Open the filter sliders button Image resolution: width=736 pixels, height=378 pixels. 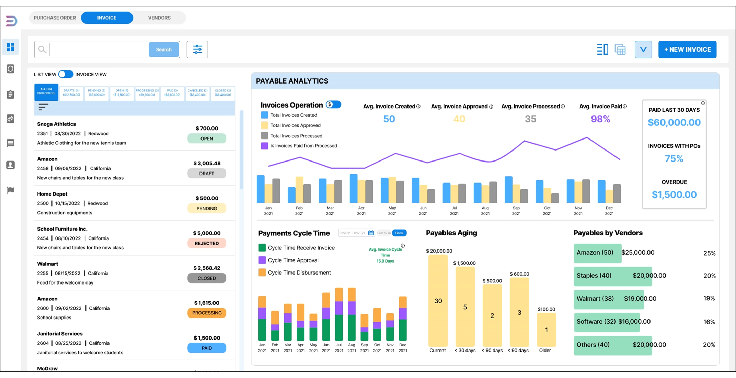click(x=197, y=49)
